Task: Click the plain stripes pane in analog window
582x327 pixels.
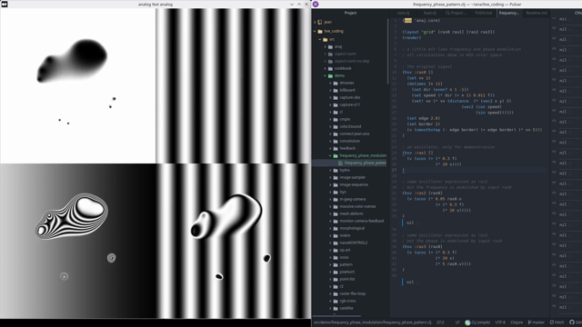Action: coord(233,85)
